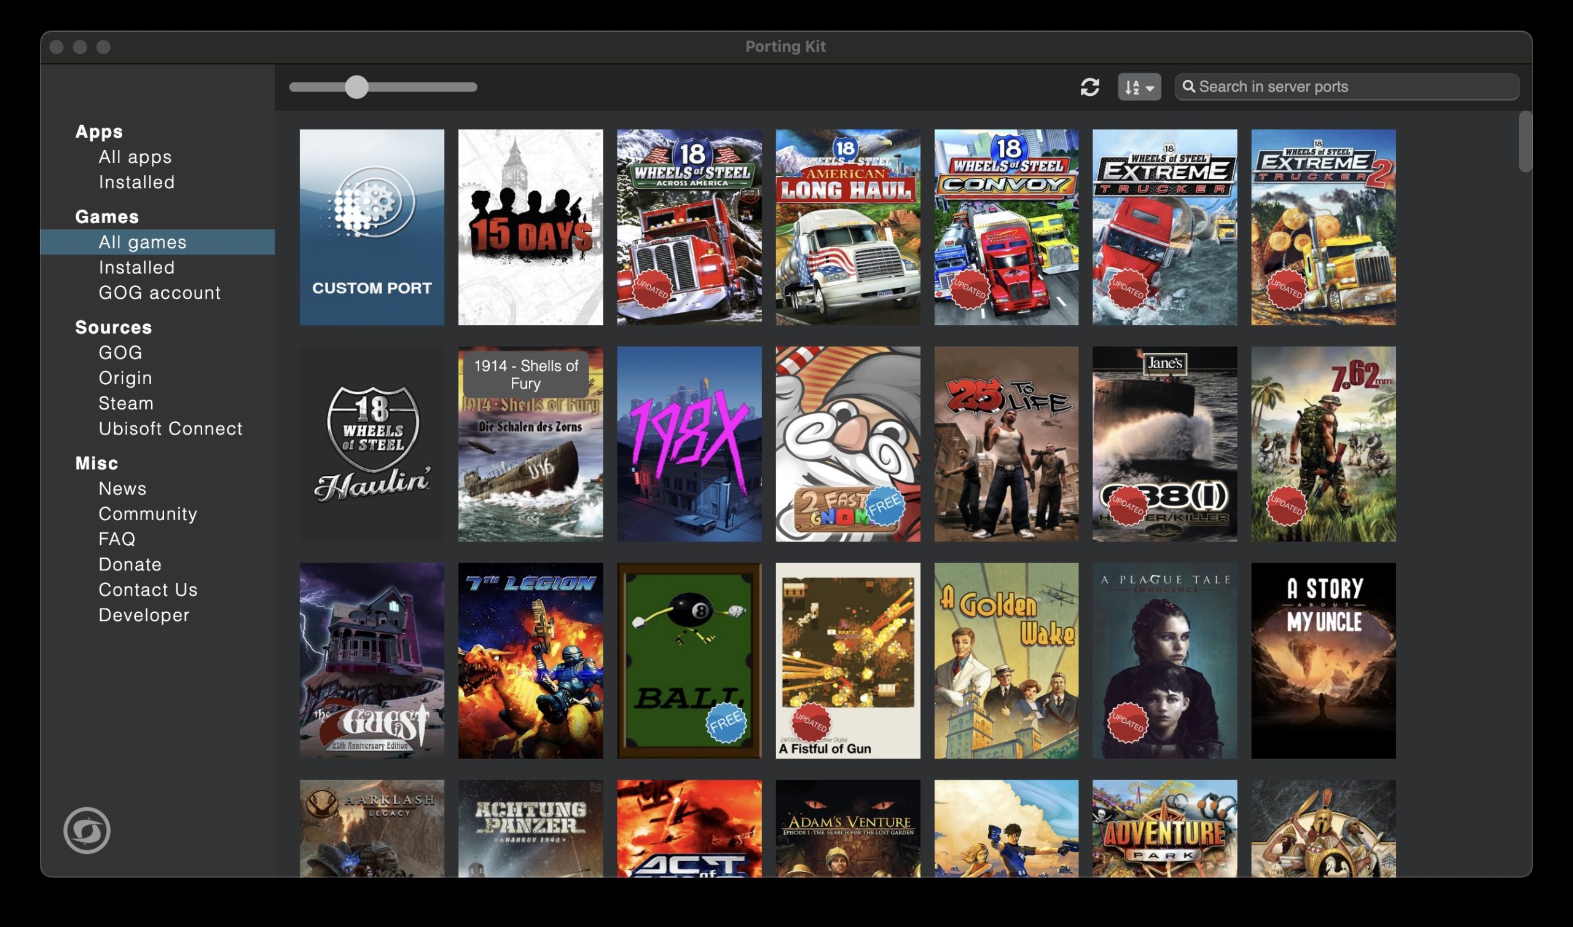Open the 2 Fast Gnomes free game
Viewport: 1573px width, 927px height.
[x=847, y=443]
